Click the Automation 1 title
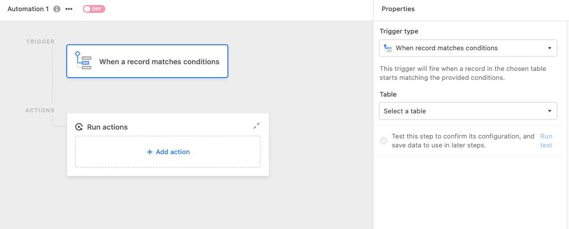Screen dimensions: 569x229 [x=28, y=9]
